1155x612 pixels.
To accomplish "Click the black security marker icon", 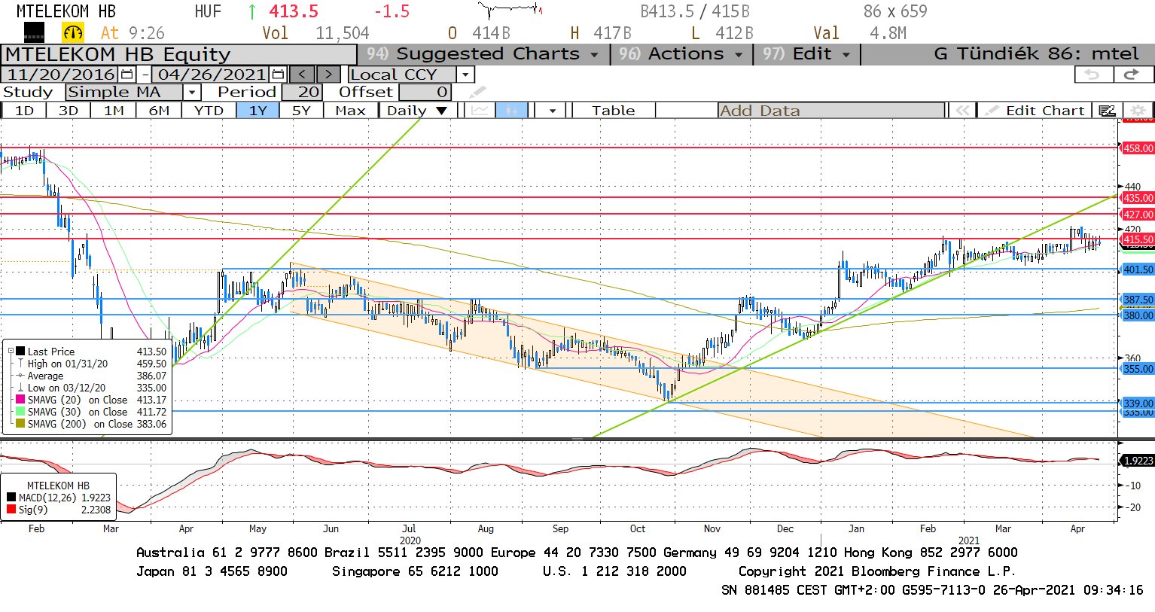I will [x=34, y=32].
